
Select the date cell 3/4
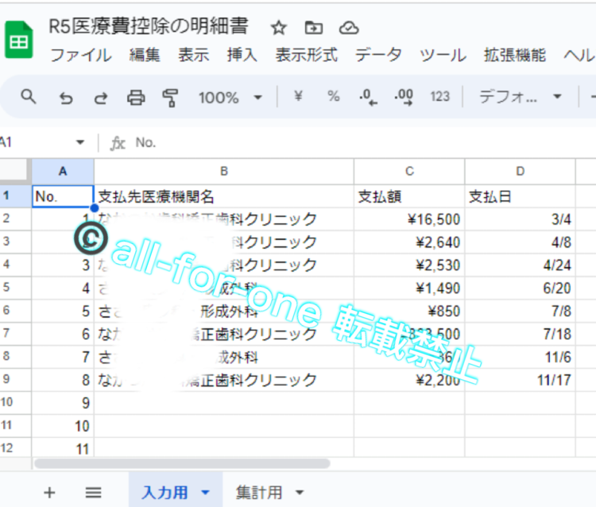520,219
